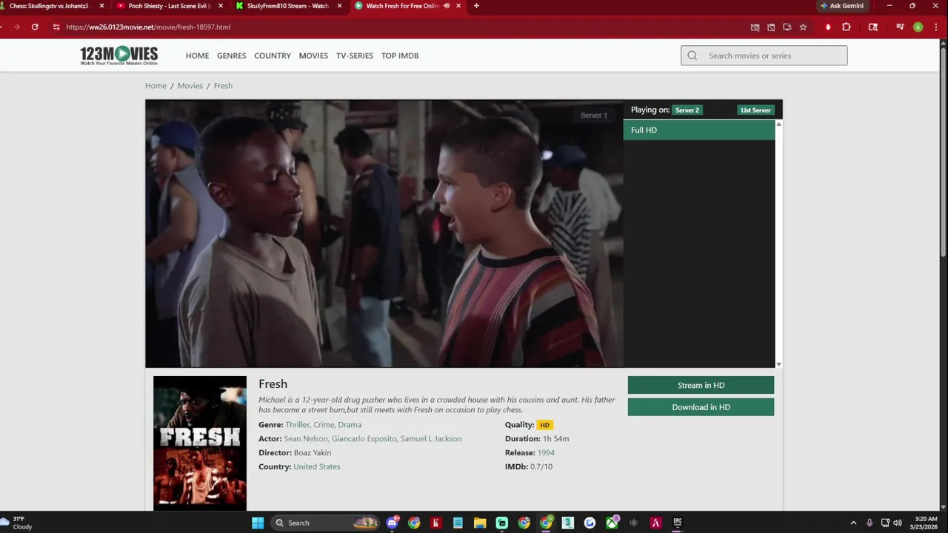The height and width of the screenshot is (533, 948).
Task: Click Stream in HD button
Action: (701, 385)
